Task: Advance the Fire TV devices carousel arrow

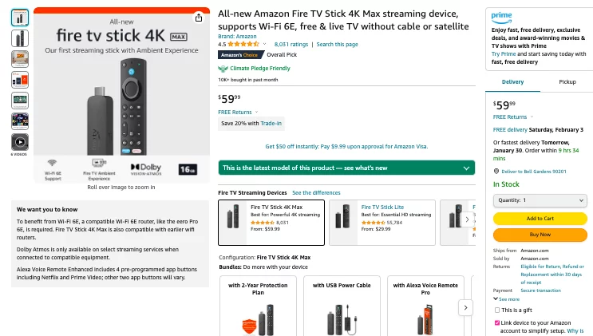Action: click(x=468, y=219)
